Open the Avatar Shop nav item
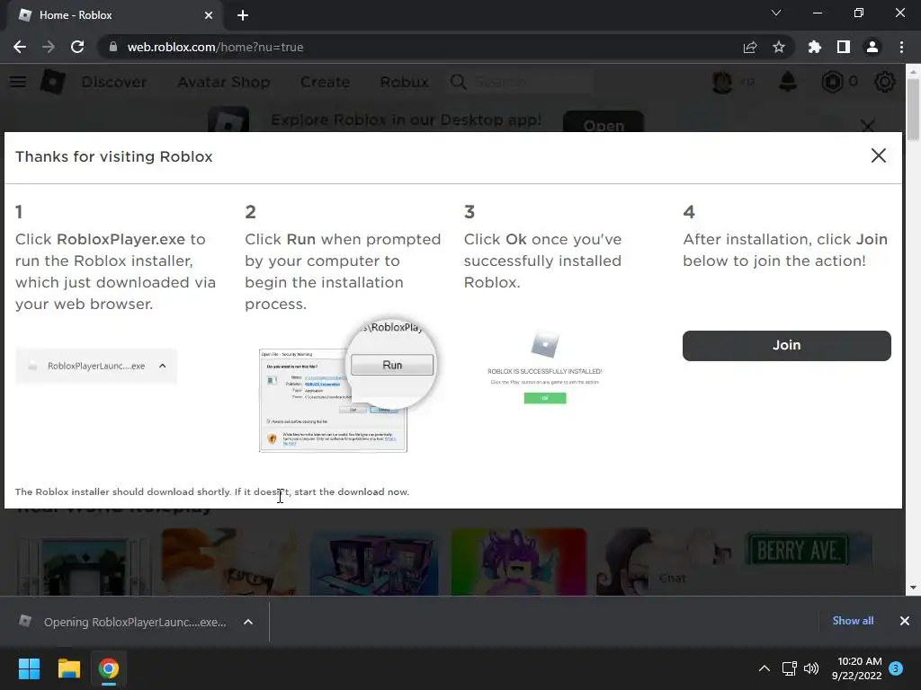 [x=224, y=82]
